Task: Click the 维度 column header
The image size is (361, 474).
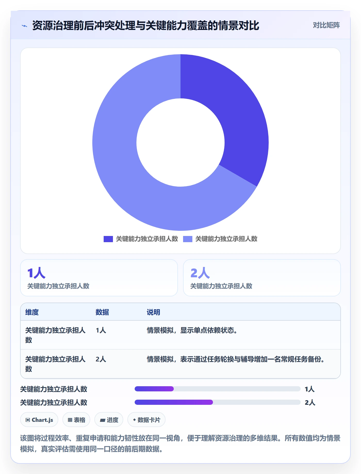Action: click(x=32, y=312)
